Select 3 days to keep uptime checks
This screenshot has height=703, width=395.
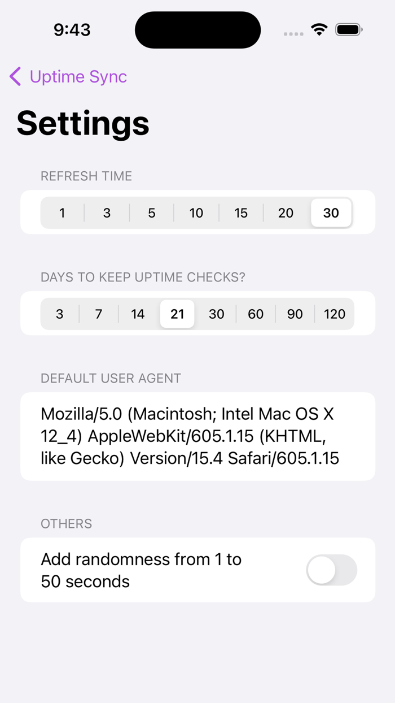click(59, 314)
